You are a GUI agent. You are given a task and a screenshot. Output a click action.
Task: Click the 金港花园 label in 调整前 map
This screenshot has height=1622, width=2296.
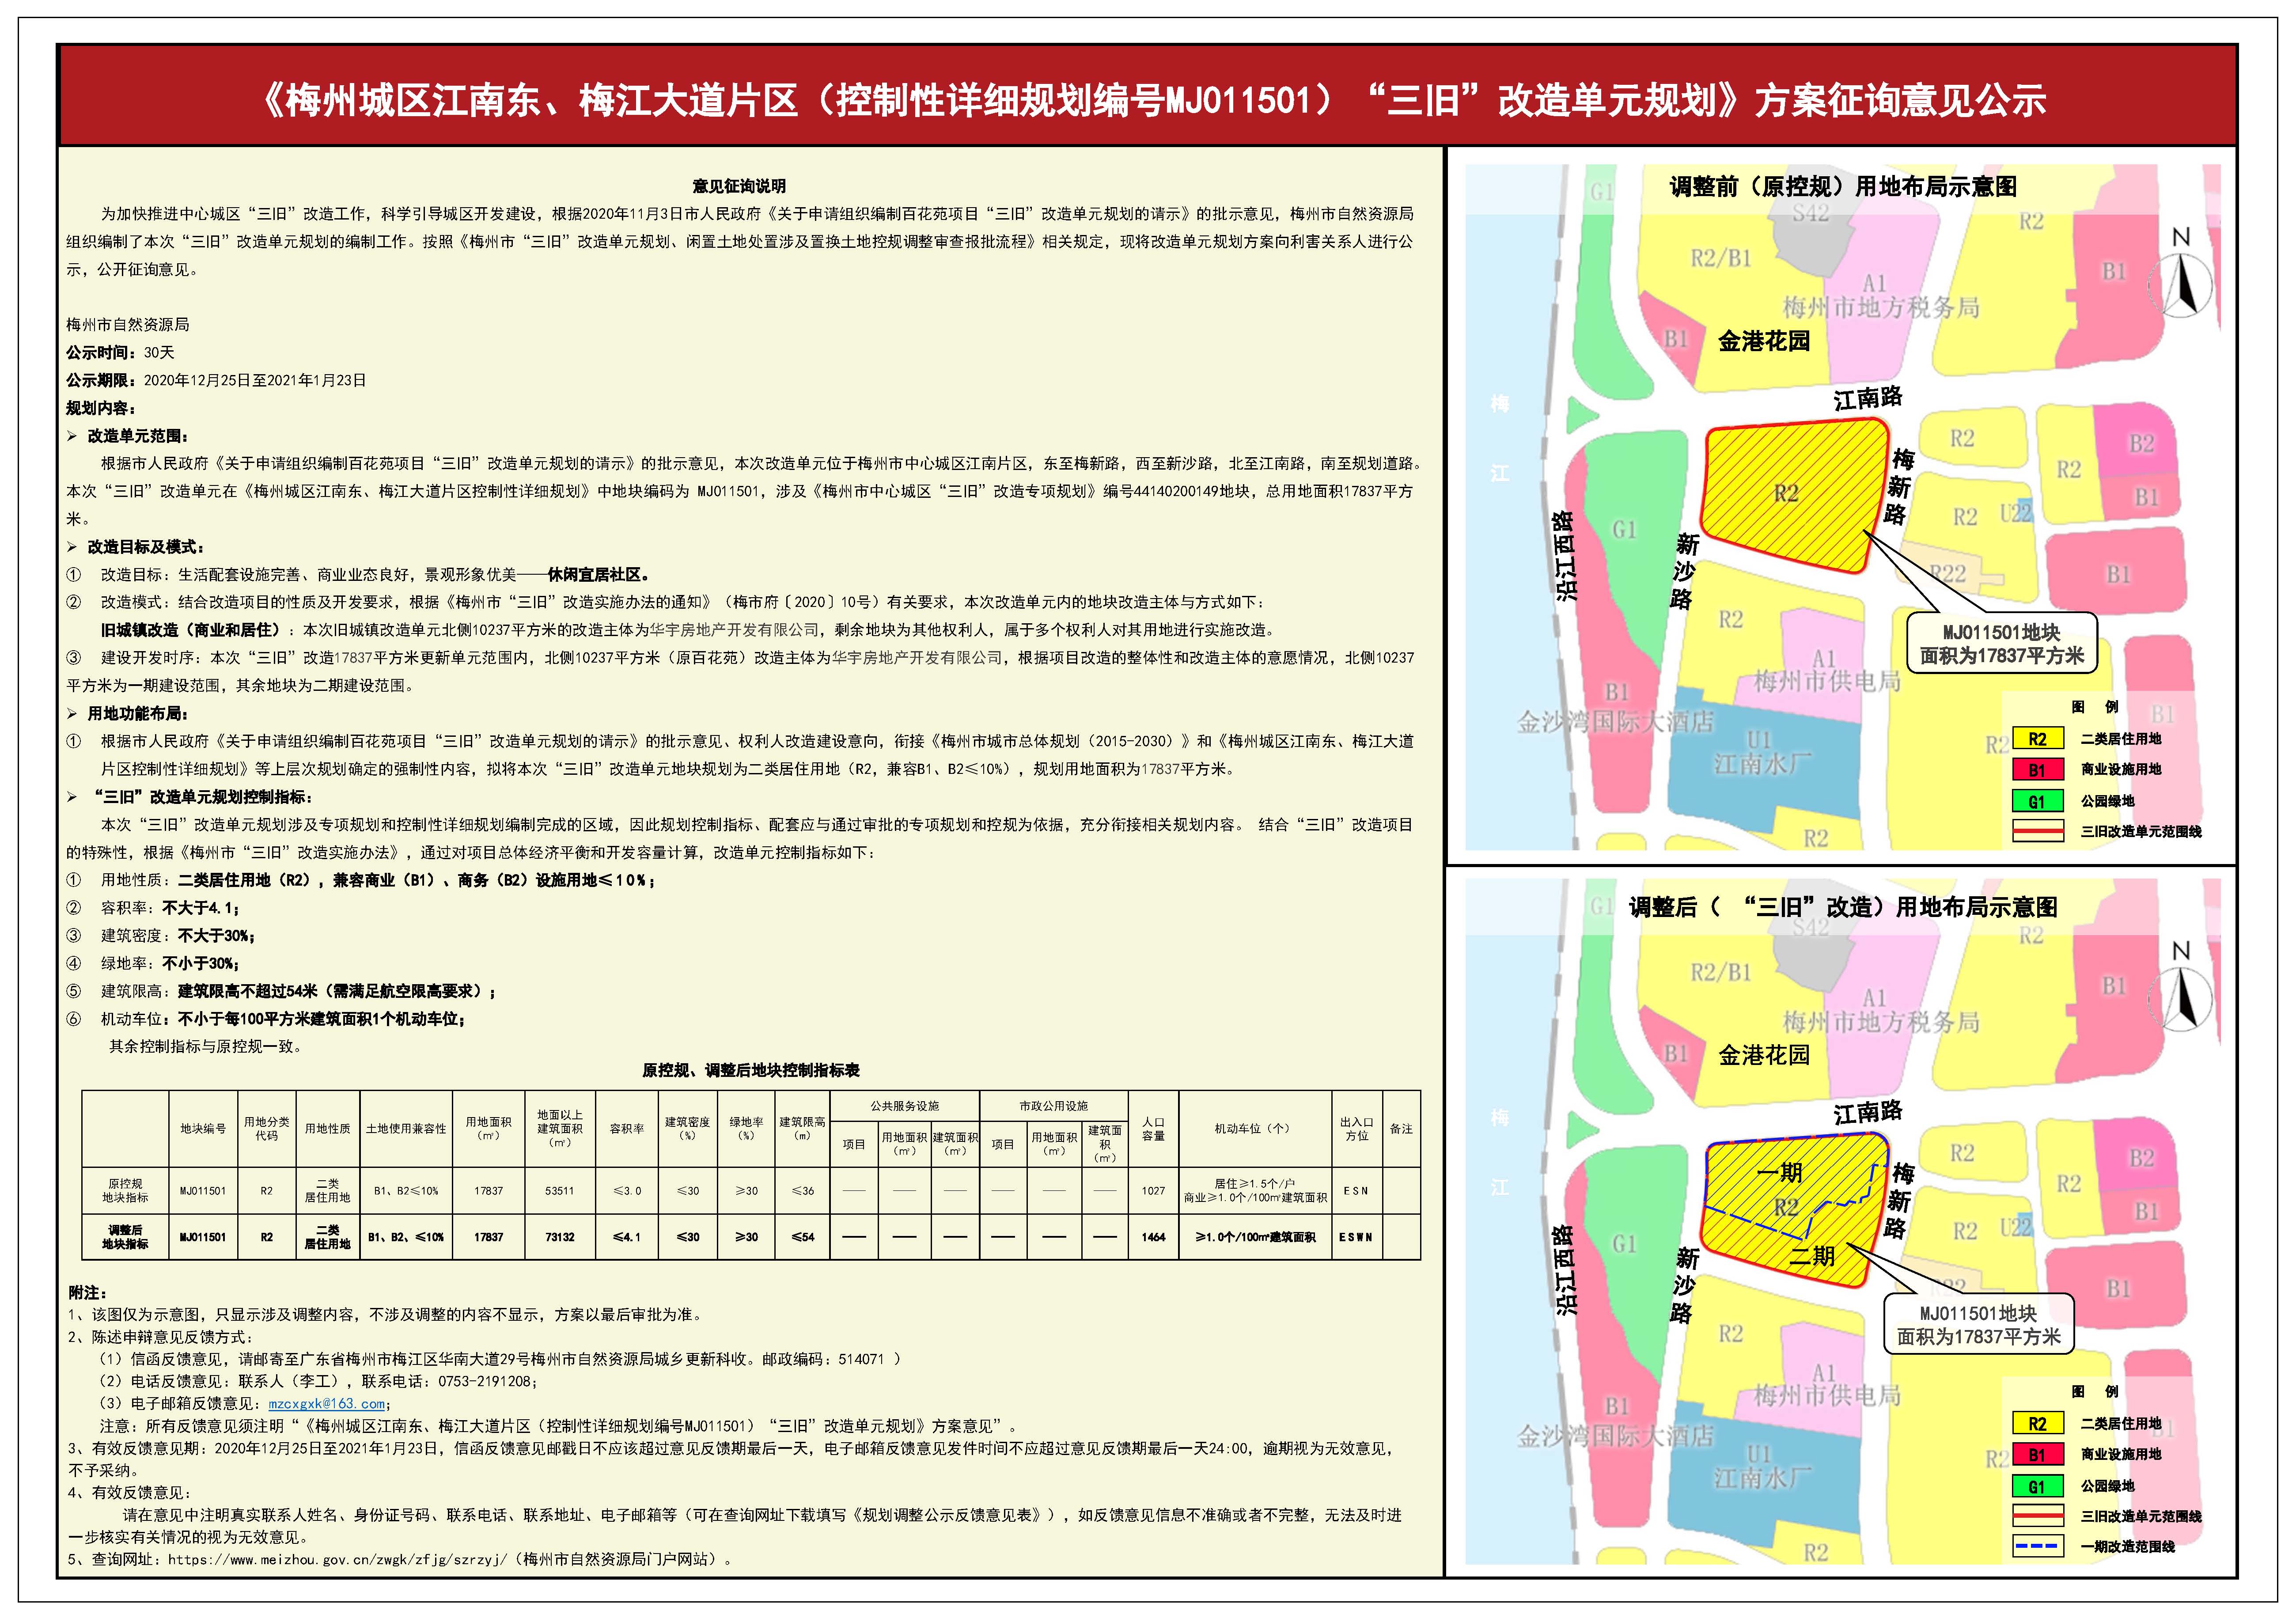point(1764,341)
